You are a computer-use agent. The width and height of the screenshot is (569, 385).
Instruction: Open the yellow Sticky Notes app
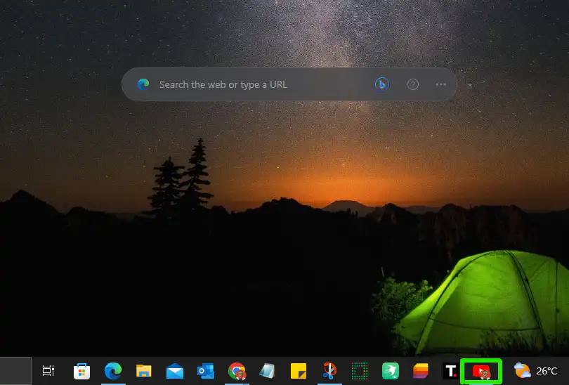point(299,371)
